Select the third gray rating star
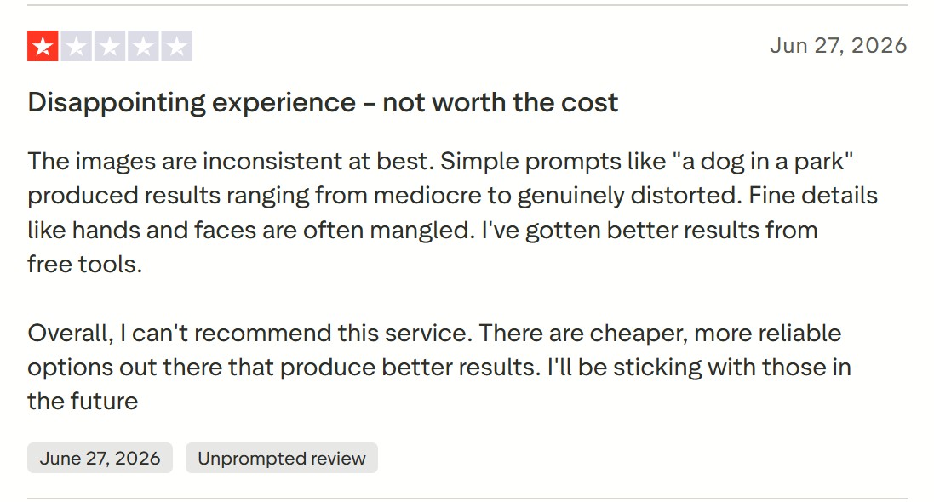Image resolution: width=934 pixels, height=502 pixels. pos(110,46)
